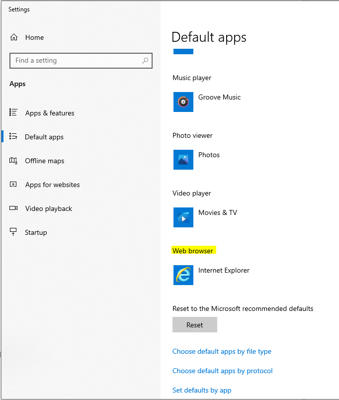The image size is (339, 400).
Task: Open Choose default apps by file type
Action: tap(222, 352)
